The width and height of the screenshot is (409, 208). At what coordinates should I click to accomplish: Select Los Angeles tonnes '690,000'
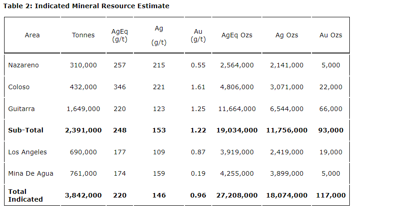click(83, 152)
